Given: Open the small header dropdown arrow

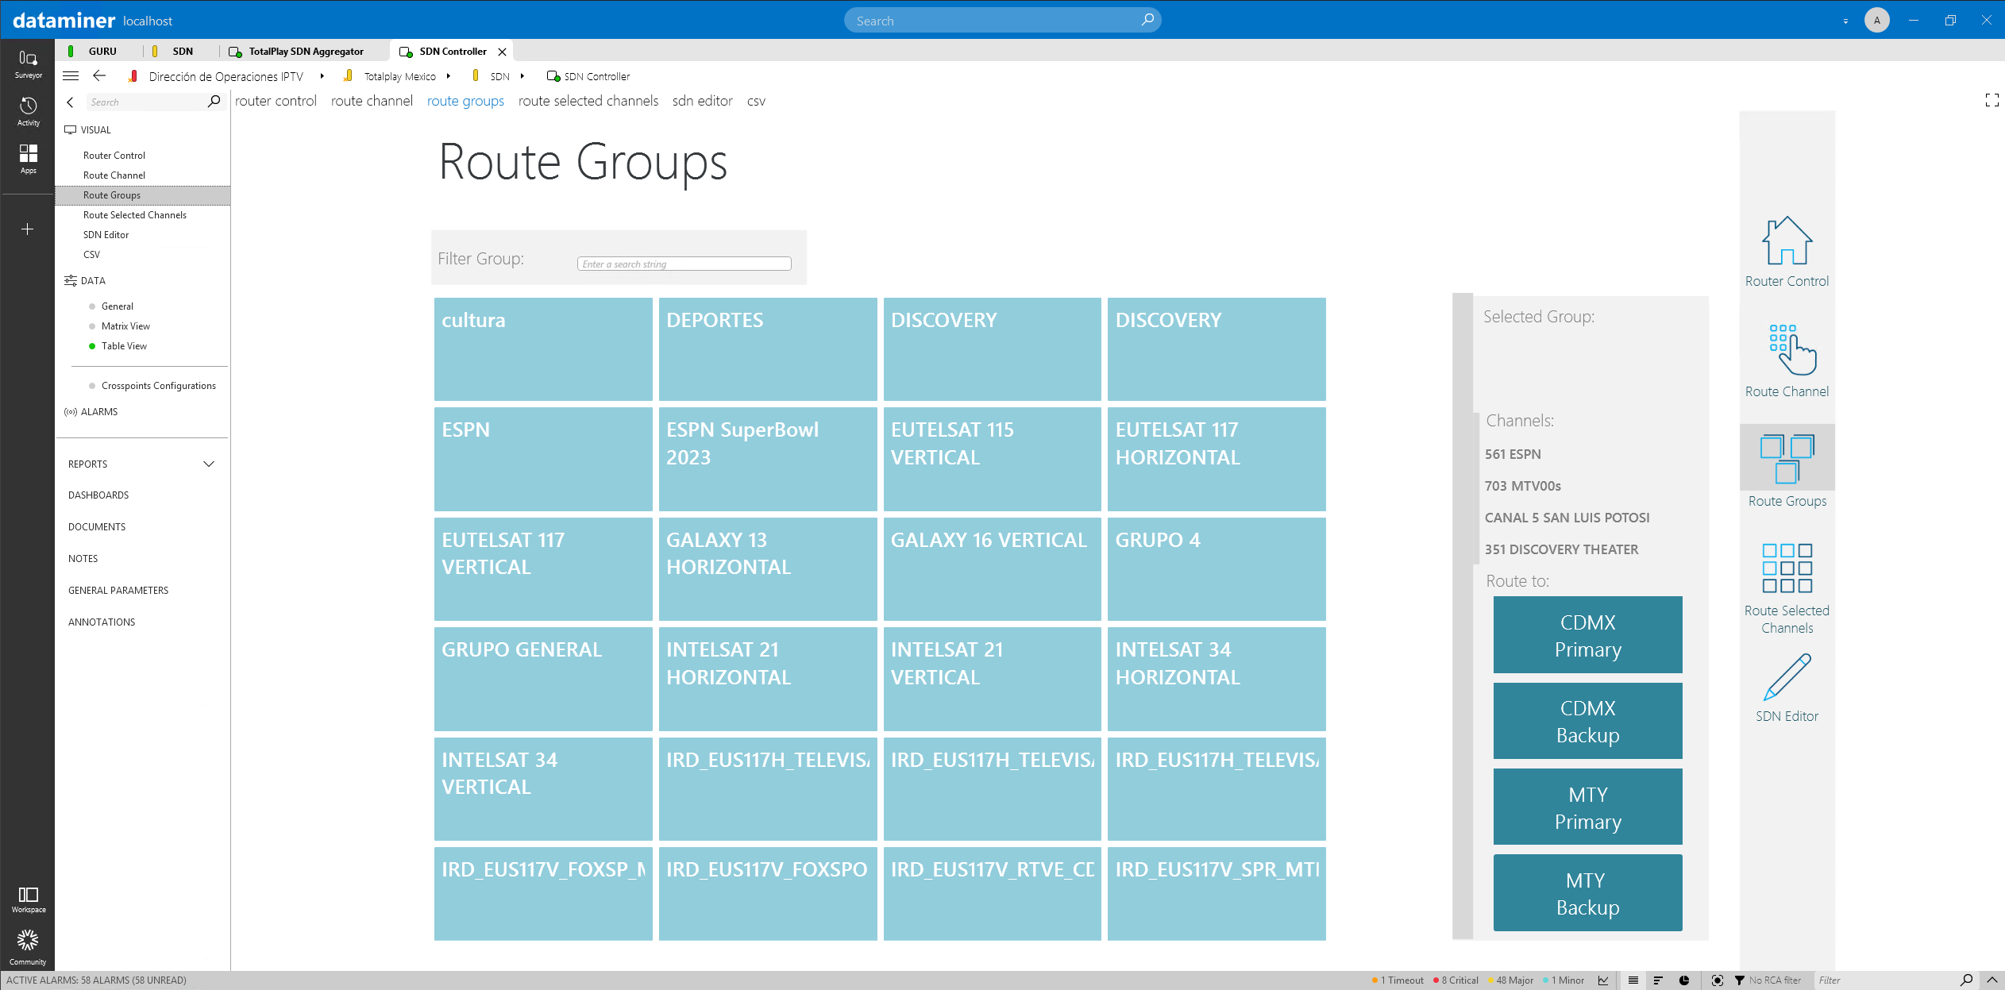Looking at the screenshot, I should click(x=1845, y=21).
